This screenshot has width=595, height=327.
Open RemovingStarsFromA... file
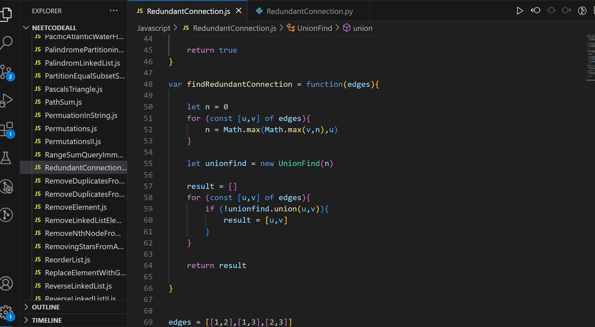[73, 246]
